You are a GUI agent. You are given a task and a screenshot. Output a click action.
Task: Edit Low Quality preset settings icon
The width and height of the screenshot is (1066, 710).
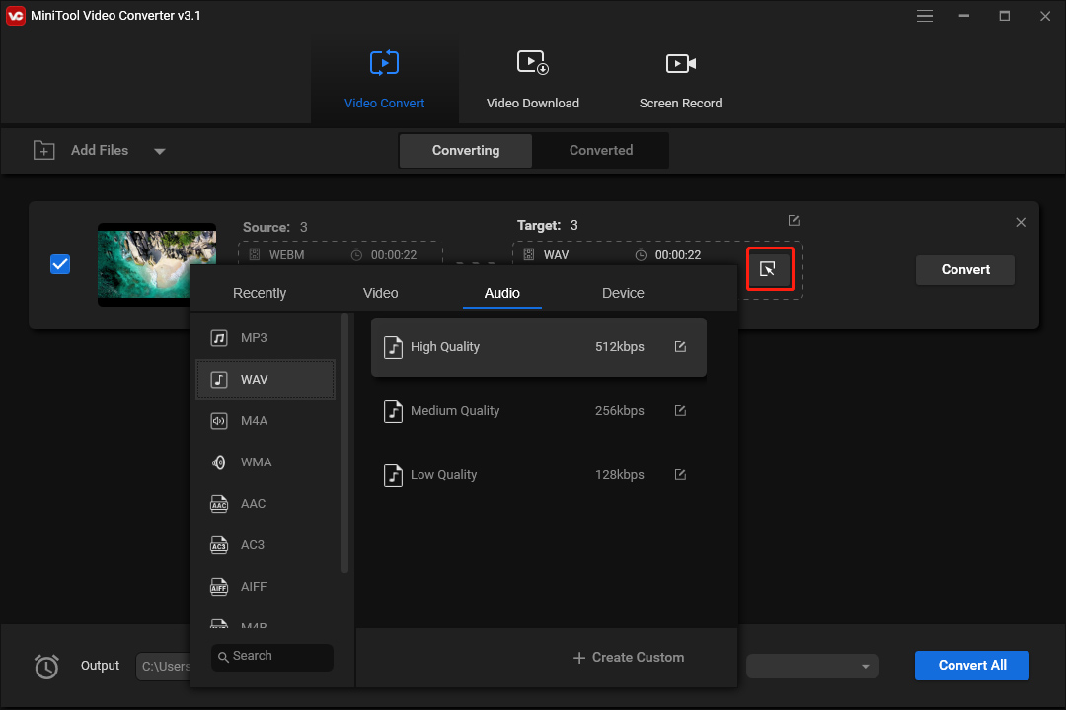(x=680, y=474)
